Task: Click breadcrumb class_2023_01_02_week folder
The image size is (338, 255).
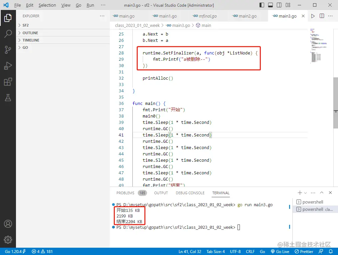Action: [x=137, y=25]
